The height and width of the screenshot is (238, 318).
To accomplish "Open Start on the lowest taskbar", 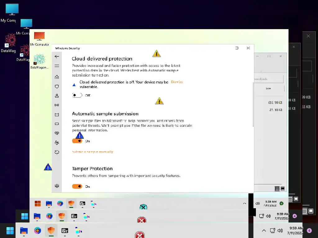I will coord(10,231).
